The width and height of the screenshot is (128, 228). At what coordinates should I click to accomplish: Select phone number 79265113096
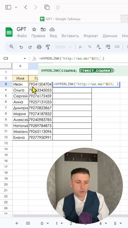[x=40, y=131]
